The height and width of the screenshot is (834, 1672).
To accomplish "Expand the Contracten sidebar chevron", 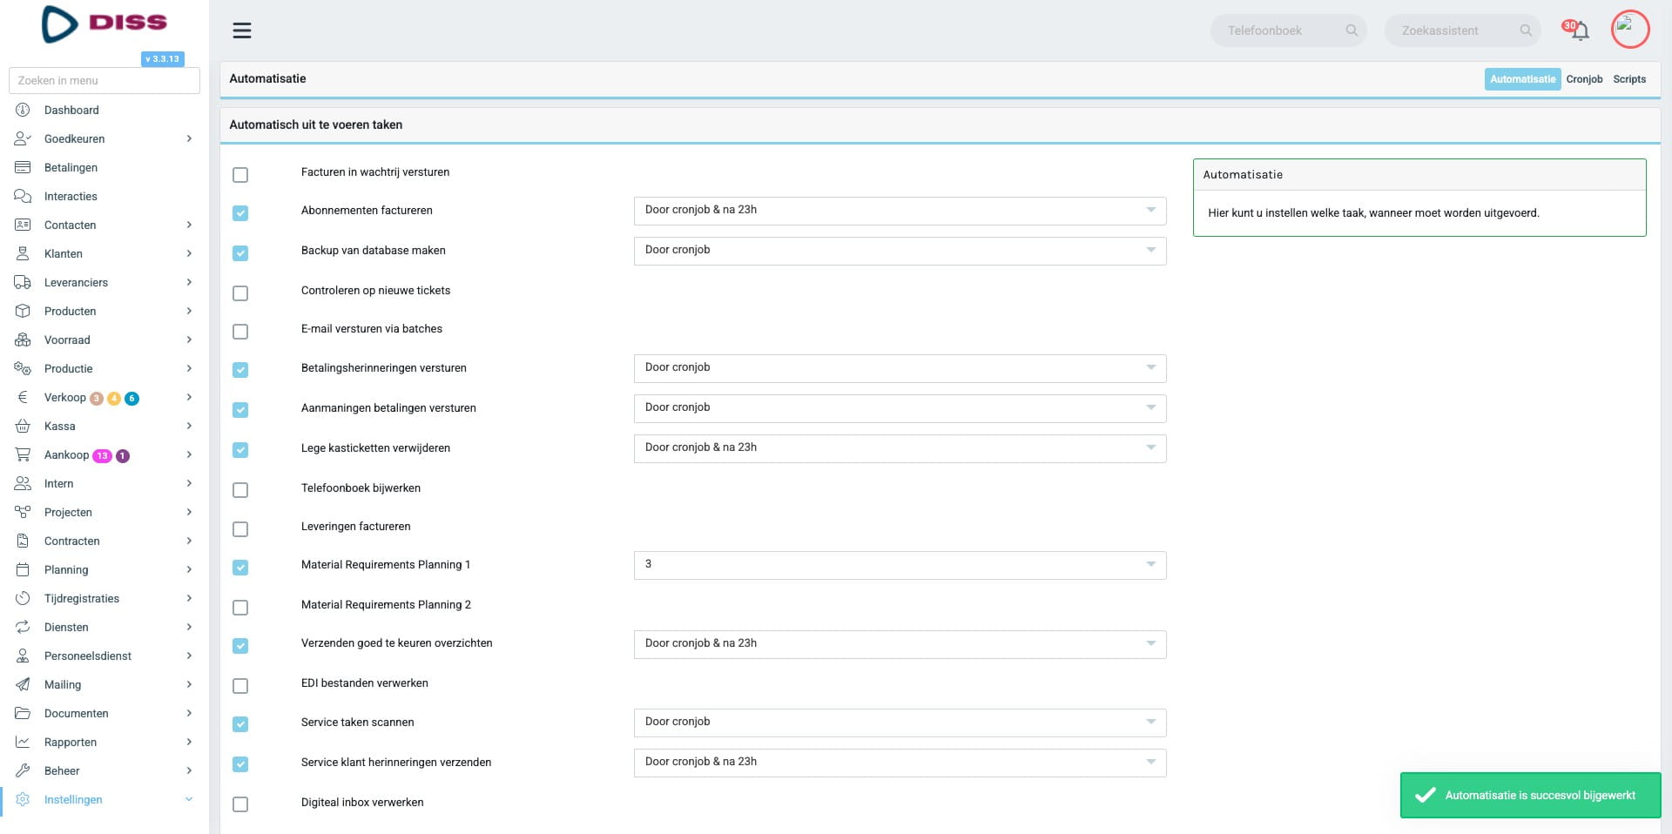I will [189, 541].
